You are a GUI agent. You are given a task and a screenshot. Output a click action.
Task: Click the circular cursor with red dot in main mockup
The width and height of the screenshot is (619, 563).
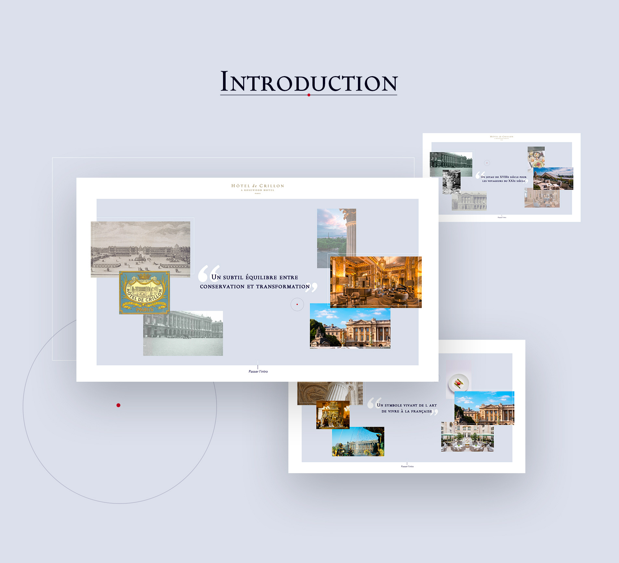[x=297, y=304]
